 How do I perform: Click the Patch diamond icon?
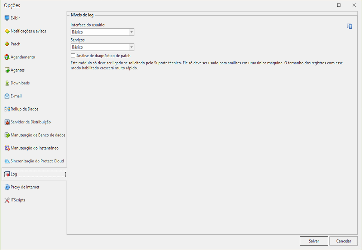tap(7, 44)
